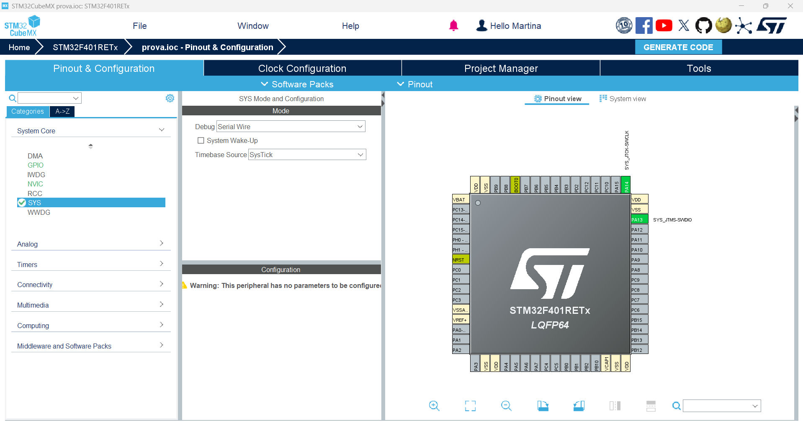Click the GENERATE CODE button
Viewport: 803px width, 425px height.
point(678,47)
